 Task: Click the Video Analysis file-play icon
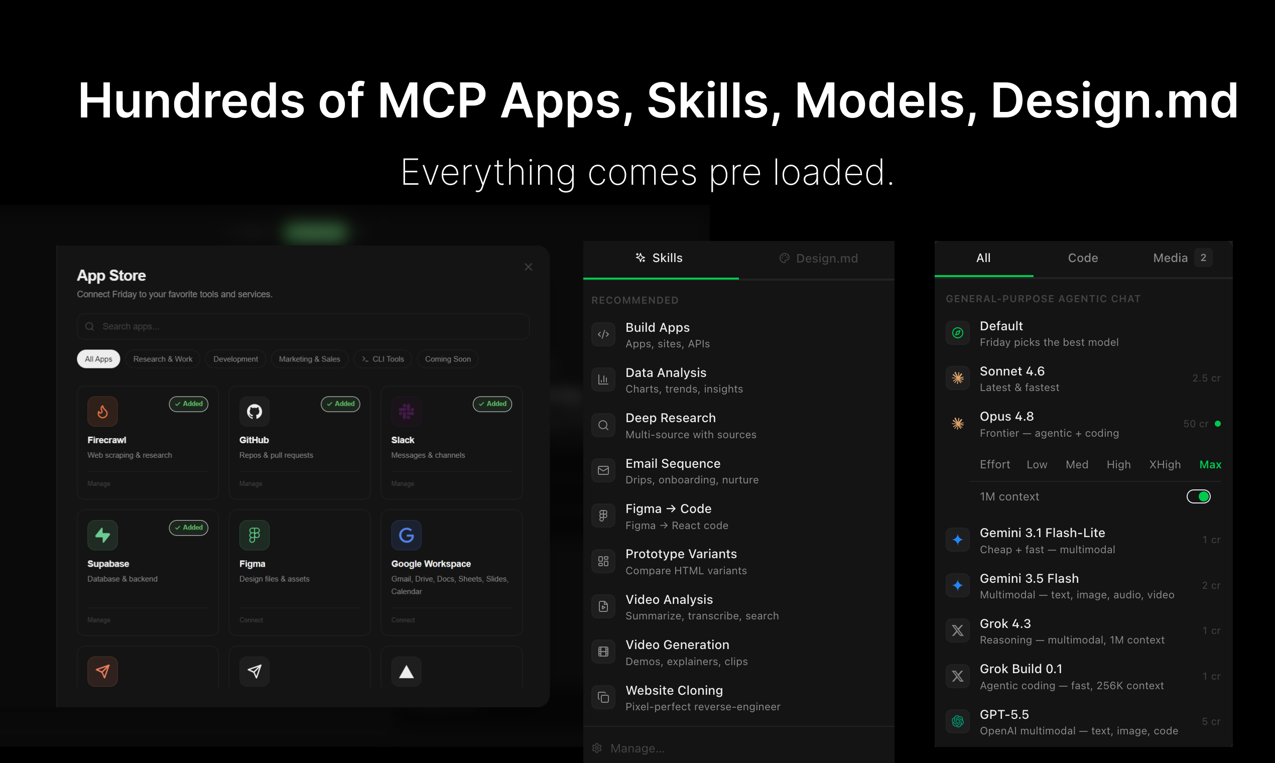[603, 607]
